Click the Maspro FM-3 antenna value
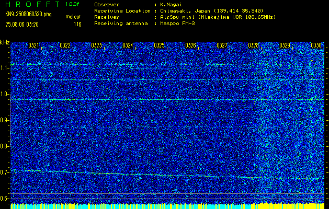Screen dimensions: 329x209 [177, 24]
